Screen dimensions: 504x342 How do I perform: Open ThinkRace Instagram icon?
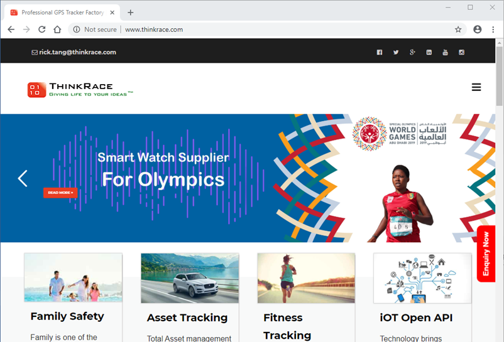[461, 52]
